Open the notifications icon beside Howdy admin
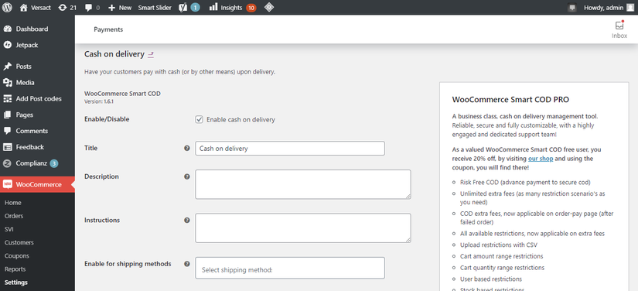This screenshot has width=638, height=291. 572,8
